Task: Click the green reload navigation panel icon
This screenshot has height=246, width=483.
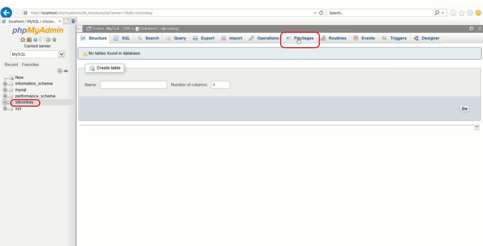Action: click(x=55, y=40)
